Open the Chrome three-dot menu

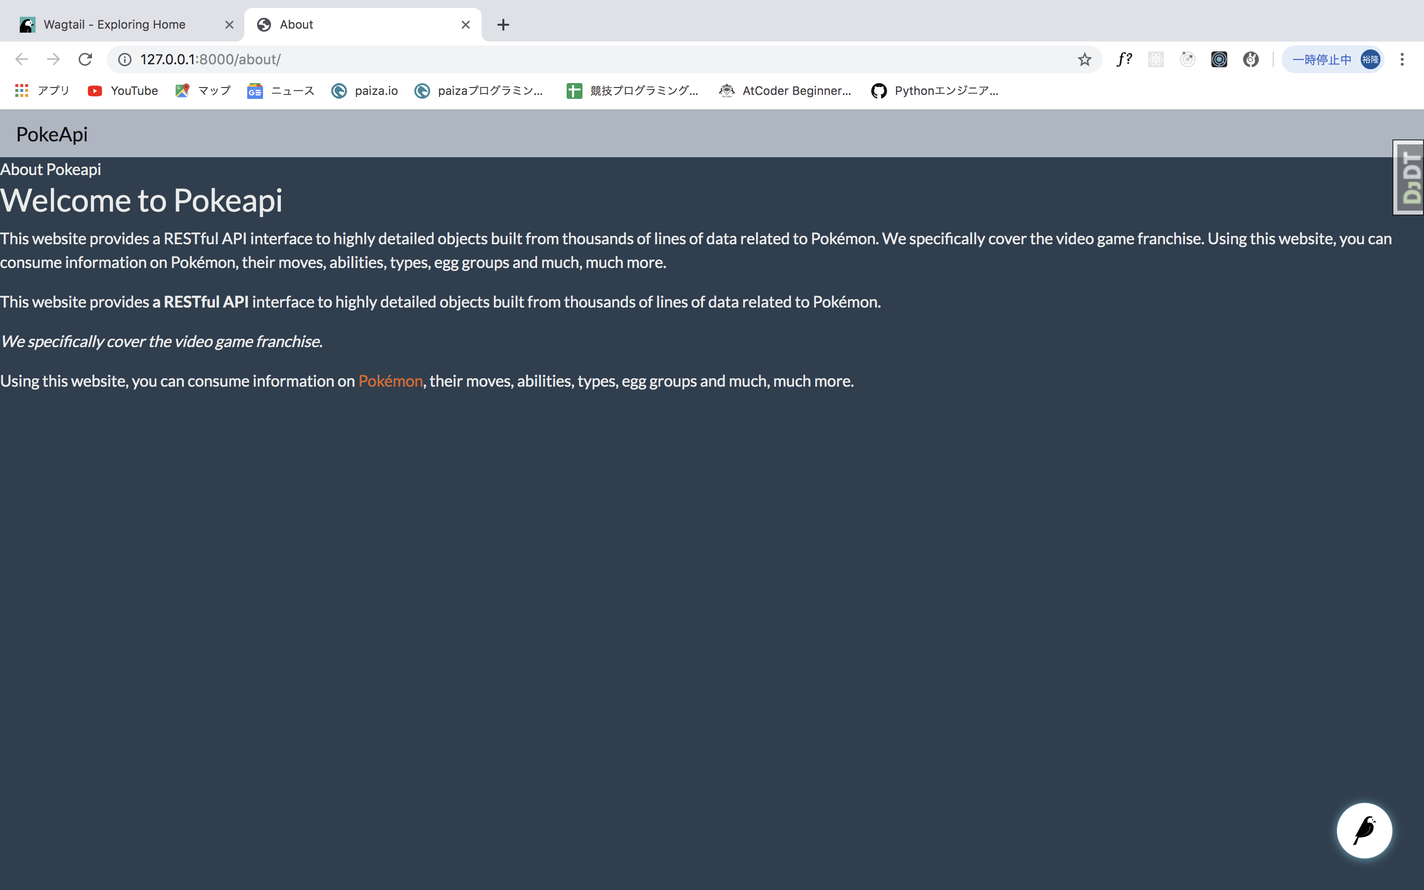coord(1402,59)
